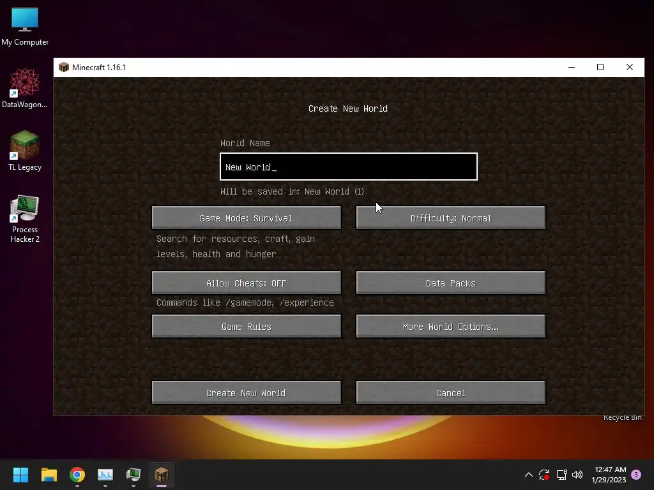Select the Minecraft taskbar icon
Image resolution: width=654 pixels, height=490 pixels.
[162, 475]
